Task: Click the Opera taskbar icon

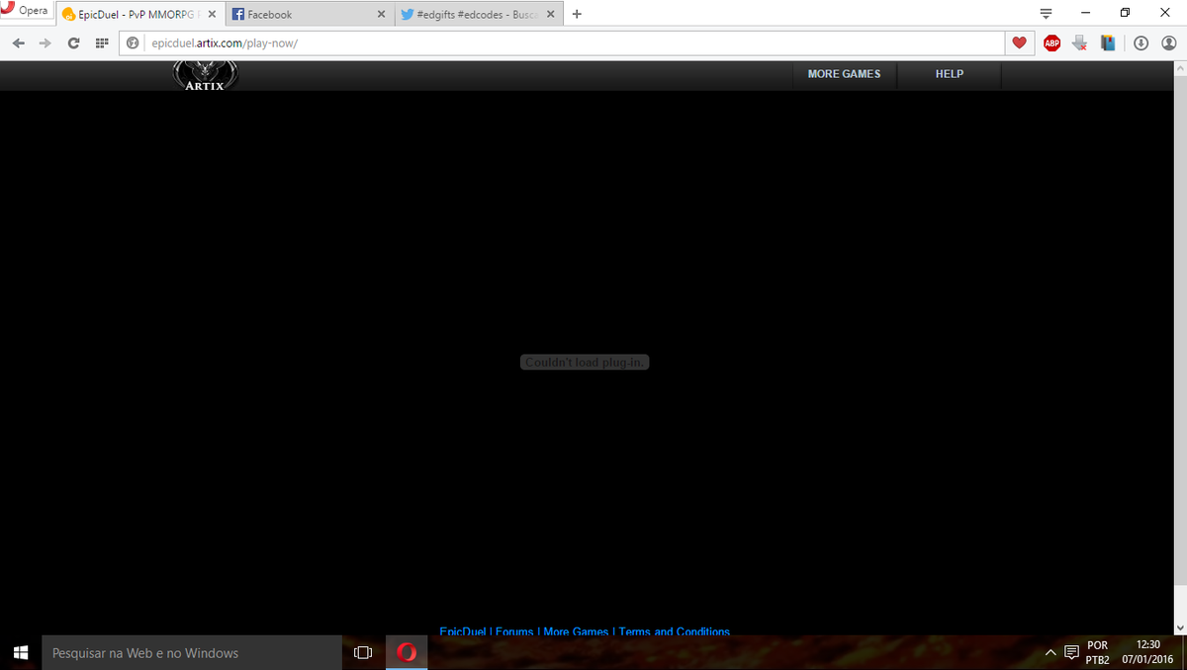Action: point(407,652)
